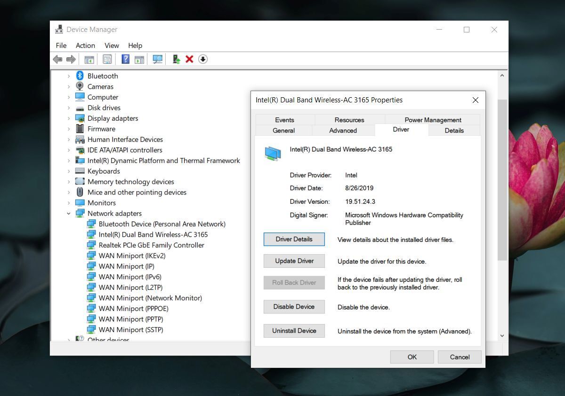Click the Back arrow in the toolbar
Screen dimensions: 565x396
57,59
